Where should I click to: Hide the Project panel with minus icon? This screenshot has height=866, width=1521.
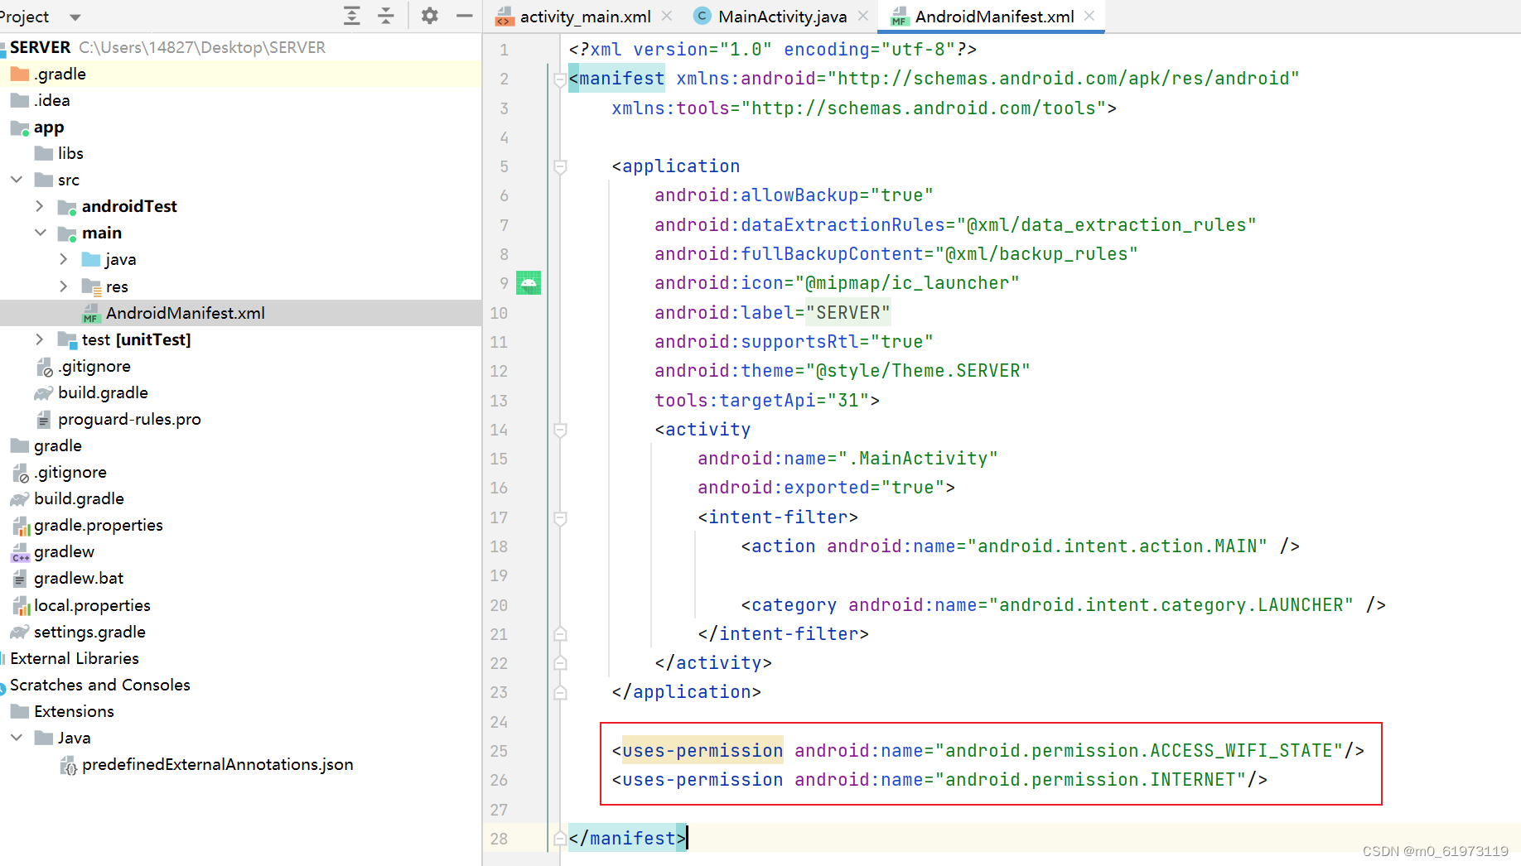pyautogui.click(x=465, y=16)
